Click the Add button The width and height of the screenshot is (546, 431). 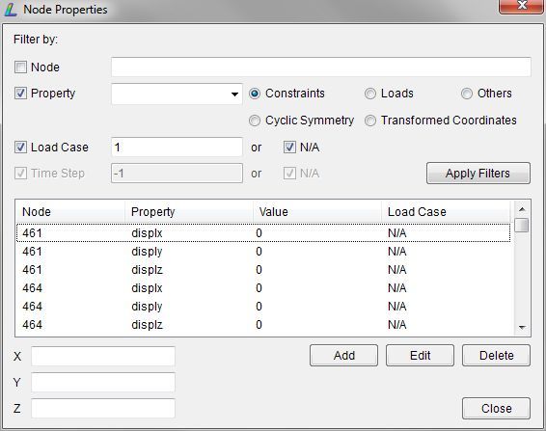pyautogui.click(x=343, y=356)
